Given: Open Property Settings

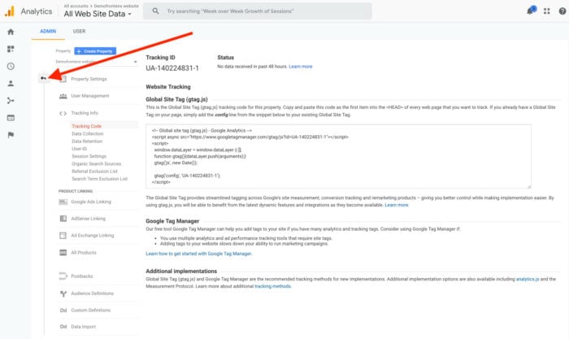Looking at the screenshot, I should [x=89, y=79].
